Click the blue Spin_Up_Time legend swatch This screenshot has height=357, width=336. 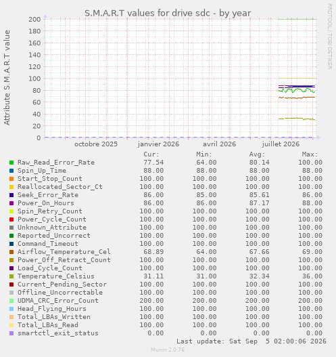click(11, 171)
